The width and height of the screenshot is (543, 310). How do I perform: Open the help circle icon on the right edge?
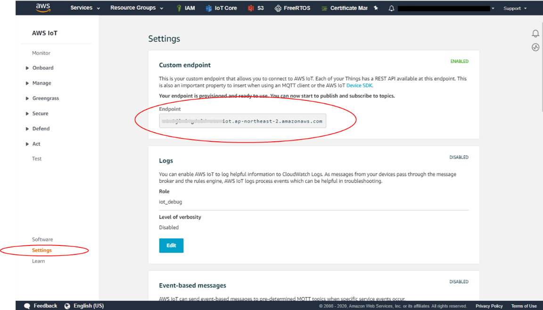[535, 47]
